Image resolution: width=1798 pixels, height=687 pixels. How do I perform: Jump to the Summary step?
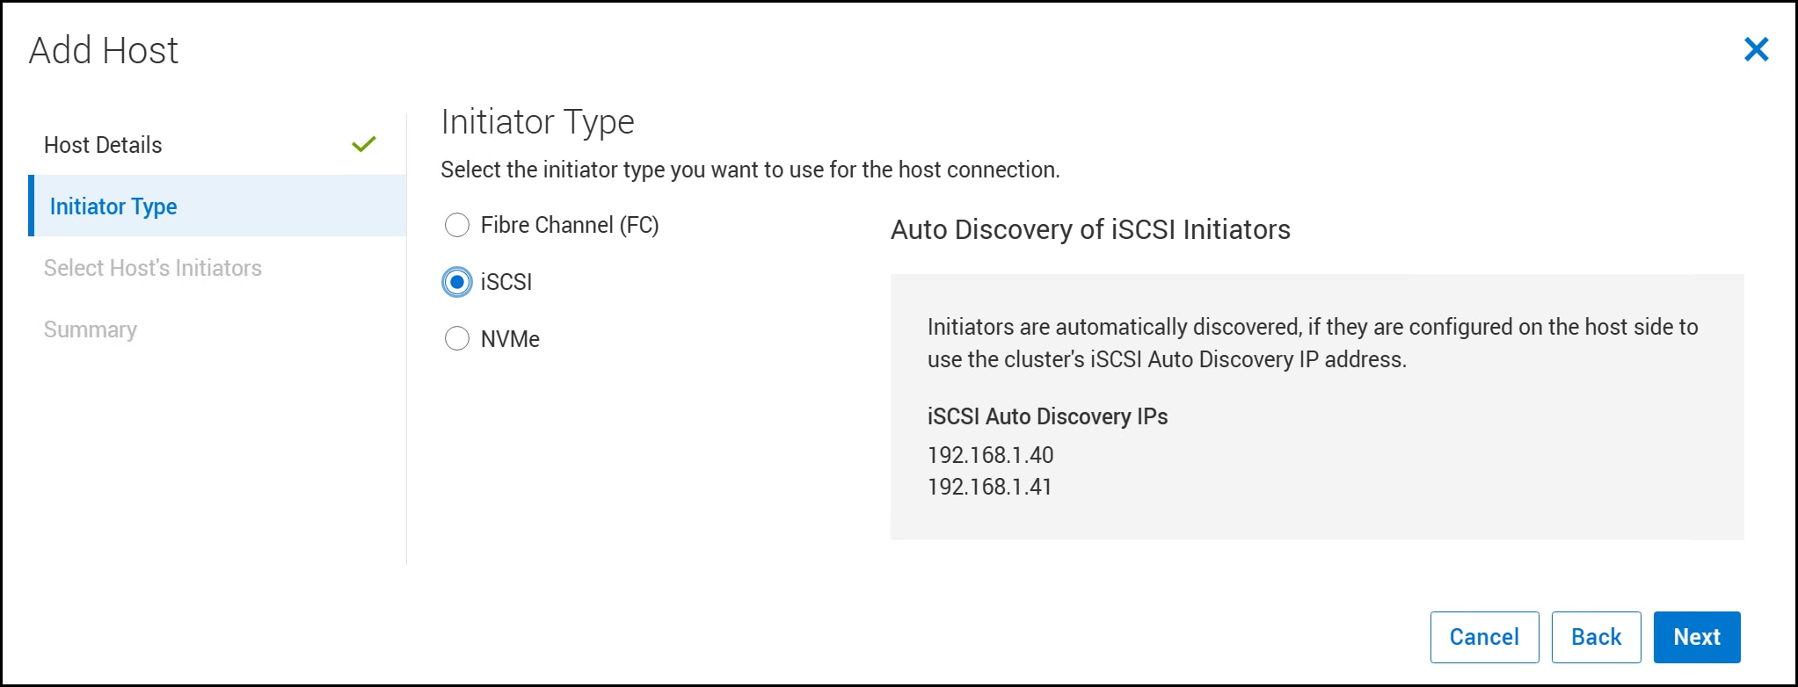tap(216, 329)
